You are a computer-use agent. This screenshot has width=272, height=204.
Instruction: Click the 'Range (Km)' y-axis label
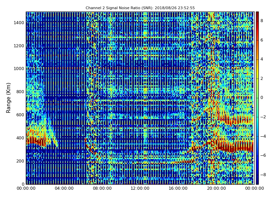tap(8, 98)
